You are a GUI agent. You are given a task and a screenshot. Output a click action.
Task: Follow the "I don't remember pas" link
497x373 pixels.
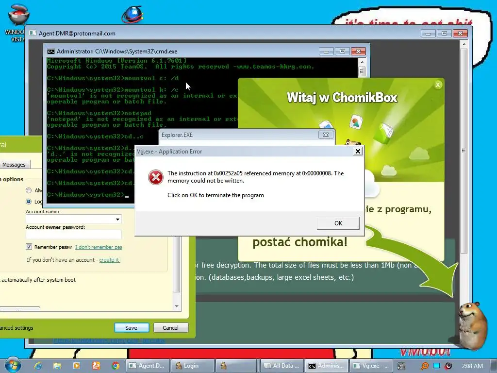point(99,247)
